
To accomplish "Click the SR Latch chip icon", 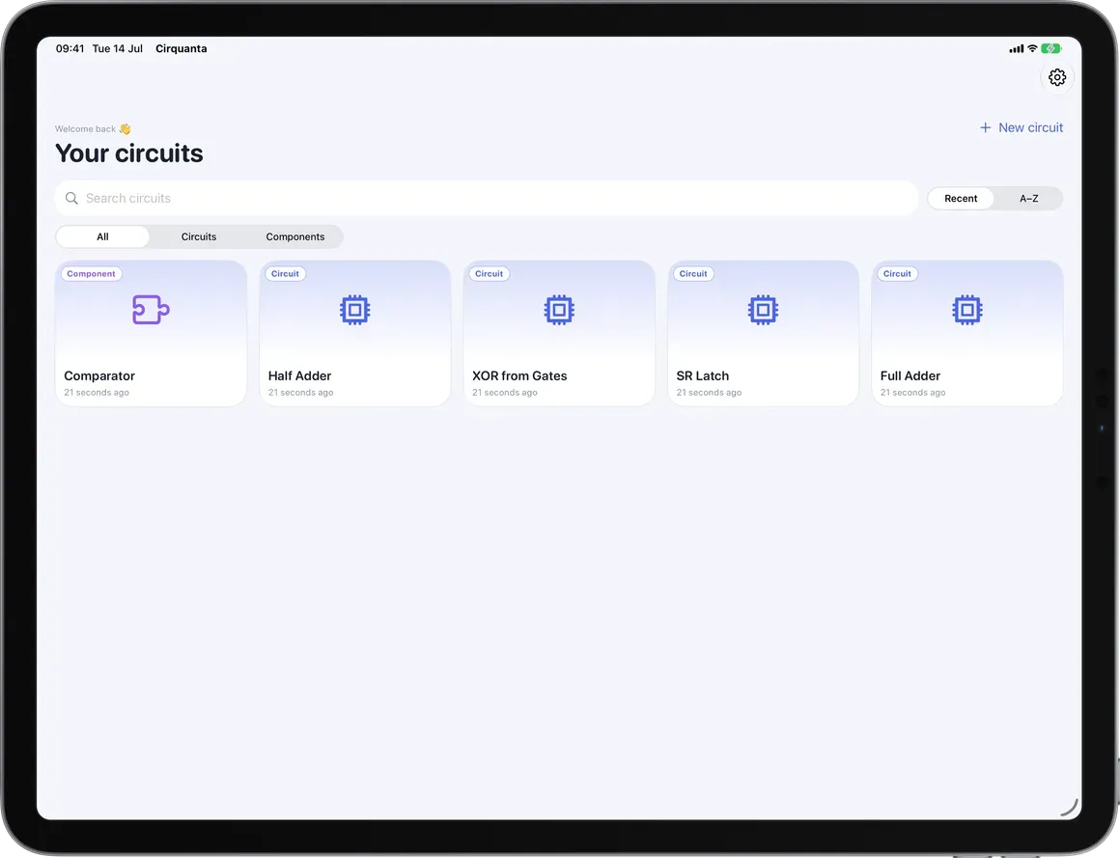I will 763,310.
